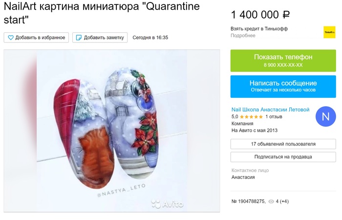The height and width of the screenshot is (220, 342).
Task: Open seller Nail Школа Анастасии Летовой profile
Action: point(271,110)
